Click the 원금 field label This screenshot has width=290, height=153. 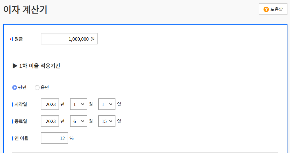coord(18,39)
